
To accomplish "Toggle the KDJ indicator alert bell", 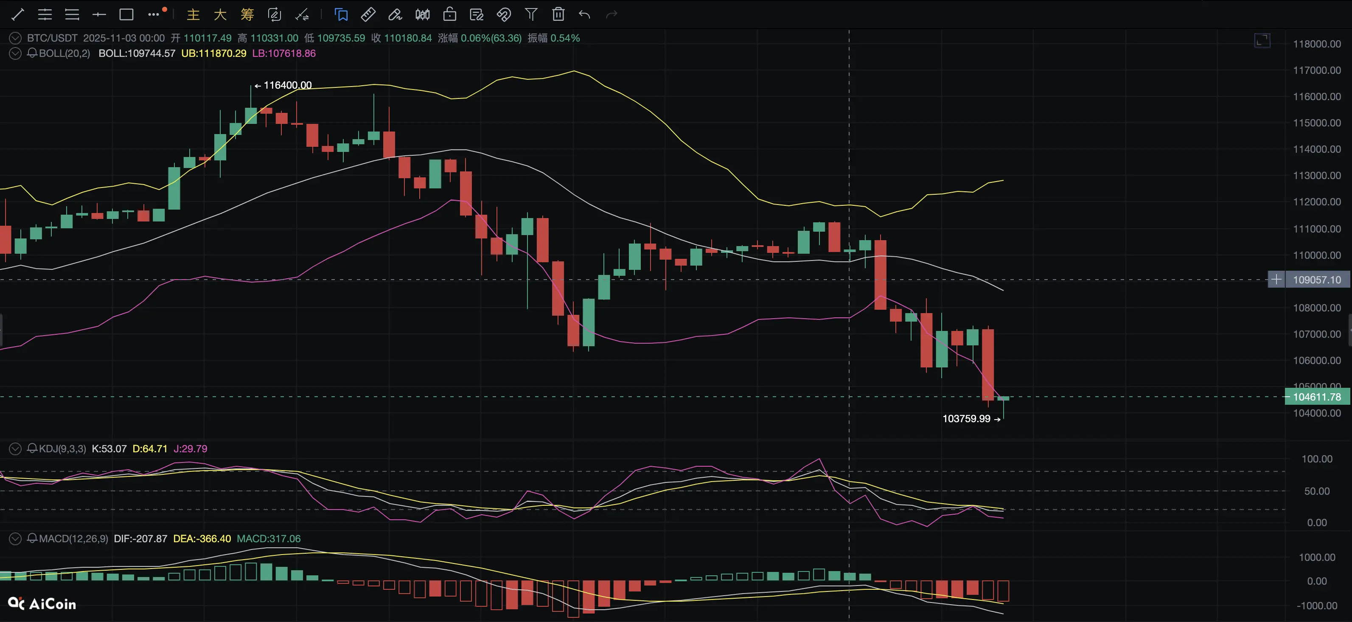I will (x=32, y=448).
